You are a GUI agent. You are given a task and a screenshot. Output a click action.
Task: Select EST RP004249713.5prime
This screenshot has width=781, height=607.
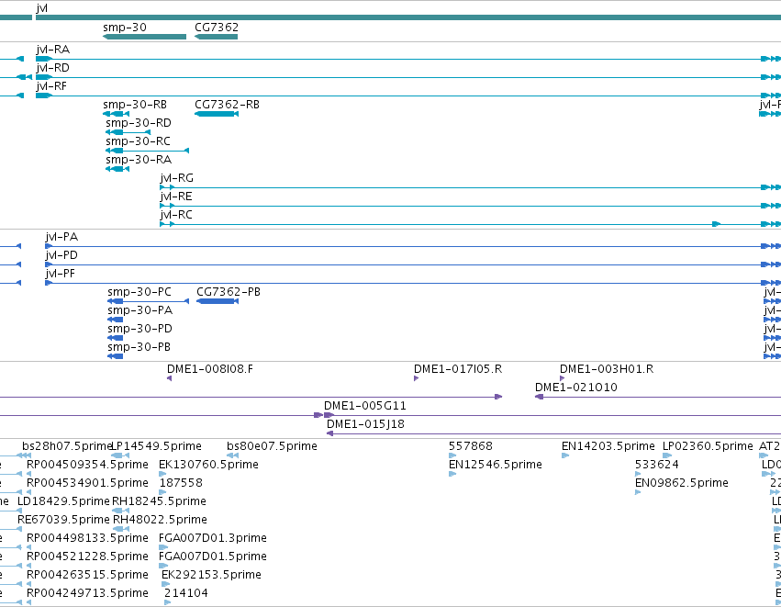pos(87,594)
